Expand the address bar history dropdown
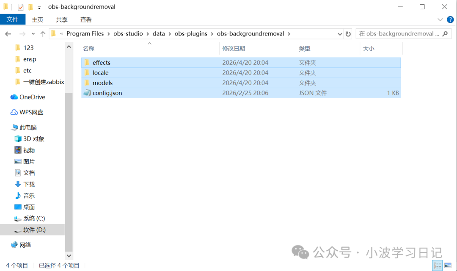 [340, 34]
